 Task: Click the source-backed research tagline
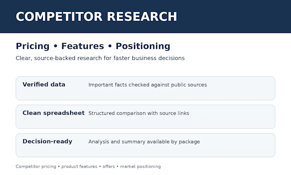pos(100,58)
